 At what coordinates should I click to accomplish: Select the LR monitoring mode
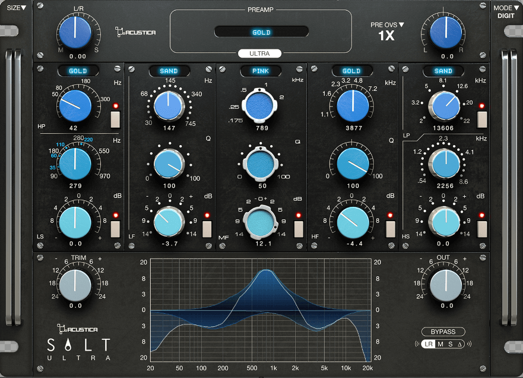429,344
